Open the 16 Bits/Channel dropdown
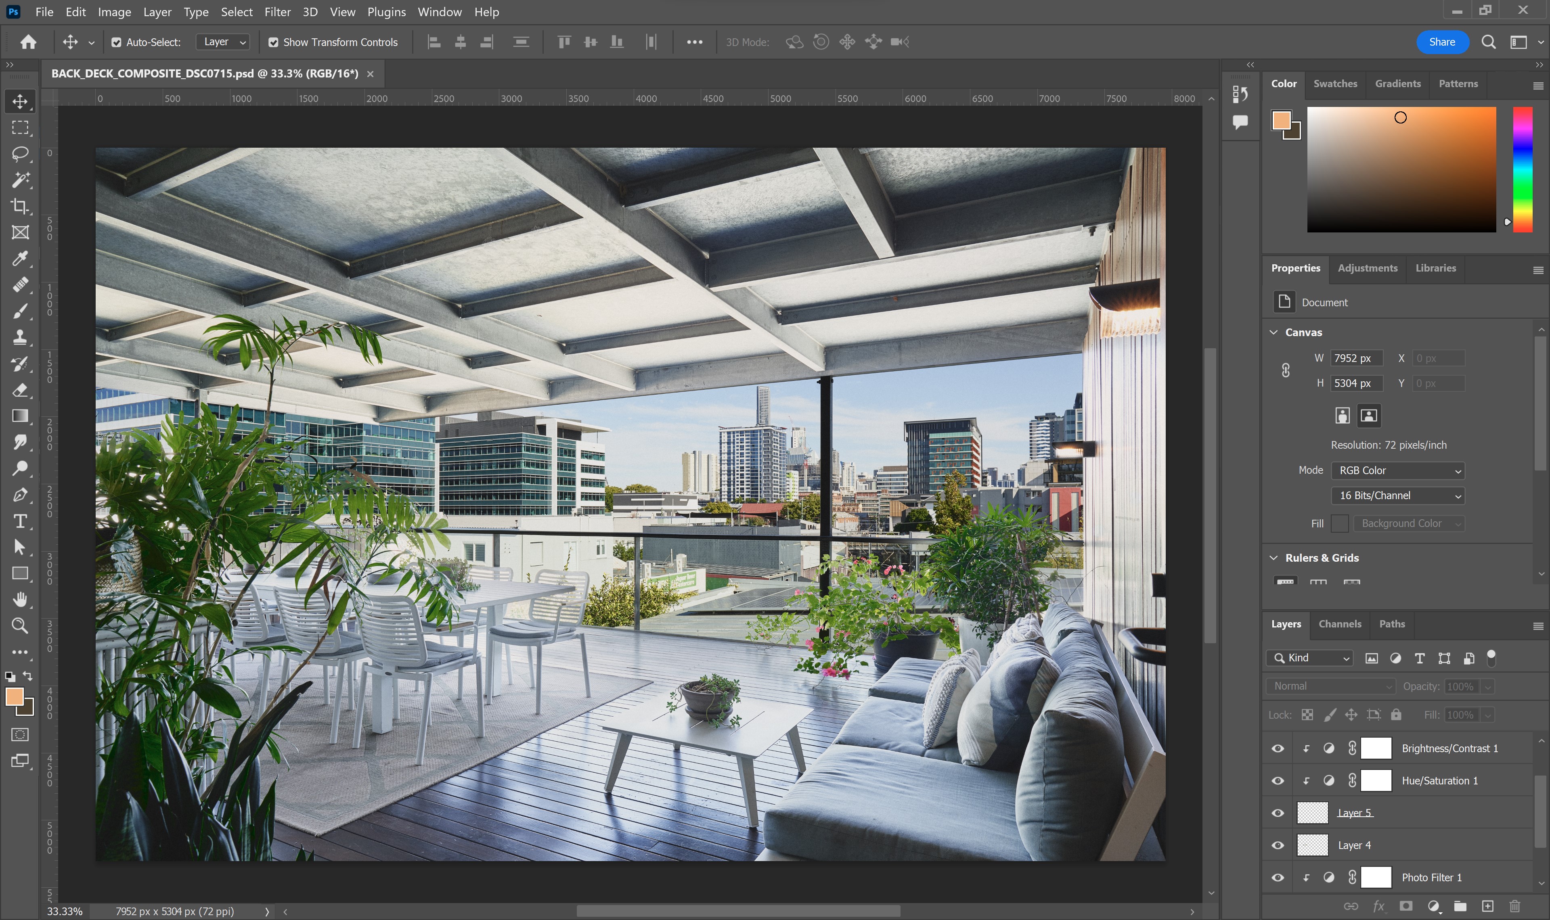Image resolution: width=1550 pixels, height=920 pixels. (x=1397, y=496)
